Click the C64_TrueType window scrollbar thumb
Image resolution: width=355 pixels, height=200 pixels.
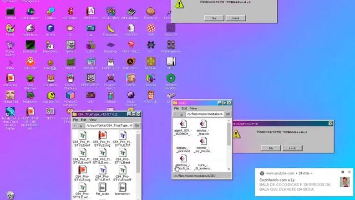coord(138,153)
